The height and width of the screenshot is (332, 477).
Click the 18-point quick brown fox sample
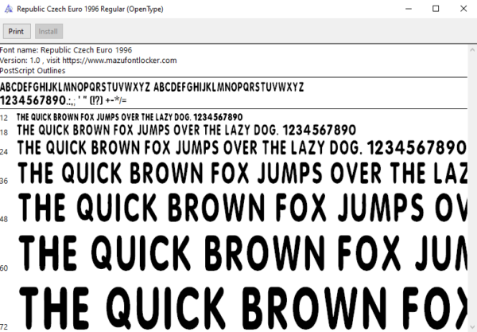pyautogui.click(x=187, y=131)
